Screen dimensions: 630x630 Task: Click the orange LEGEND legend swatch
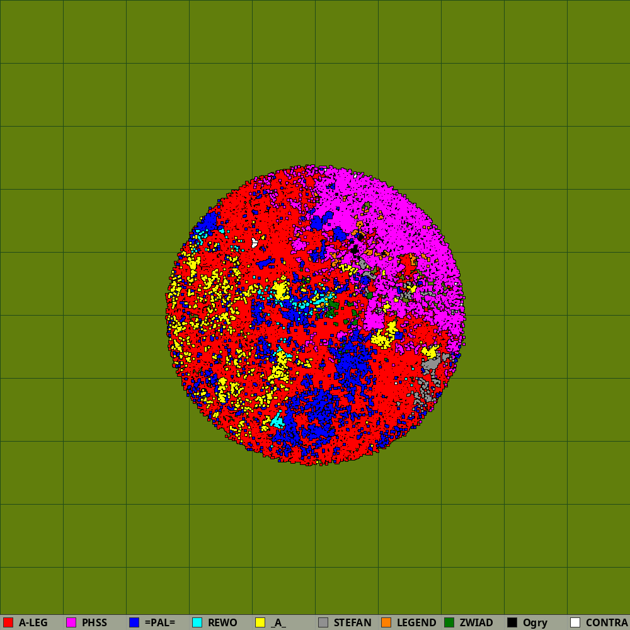click(x=386, y=622)
